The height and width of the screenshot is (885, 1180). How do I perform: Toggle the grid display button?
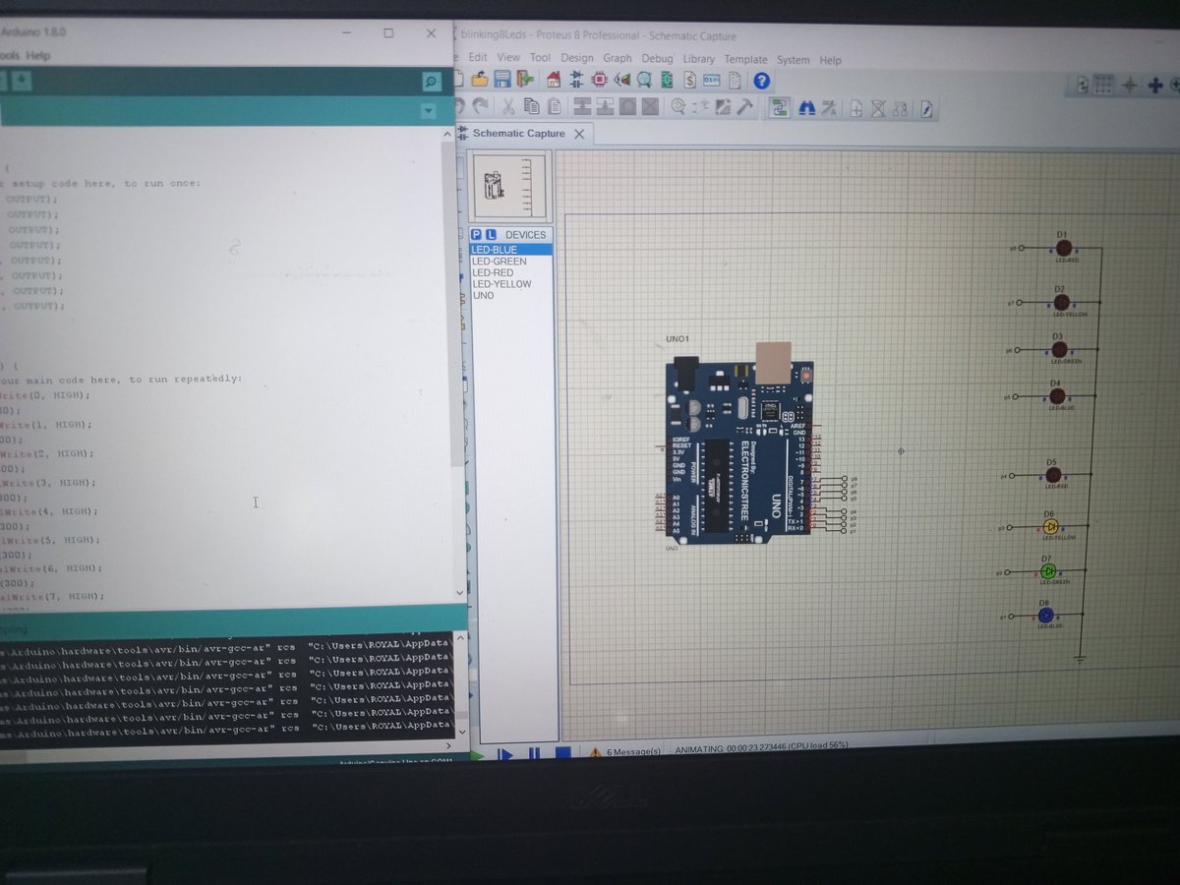point(1103,85)
